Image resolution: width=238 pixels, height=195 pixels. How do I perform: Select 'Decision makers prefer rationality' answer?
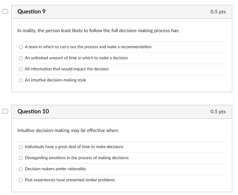[21, 169]
